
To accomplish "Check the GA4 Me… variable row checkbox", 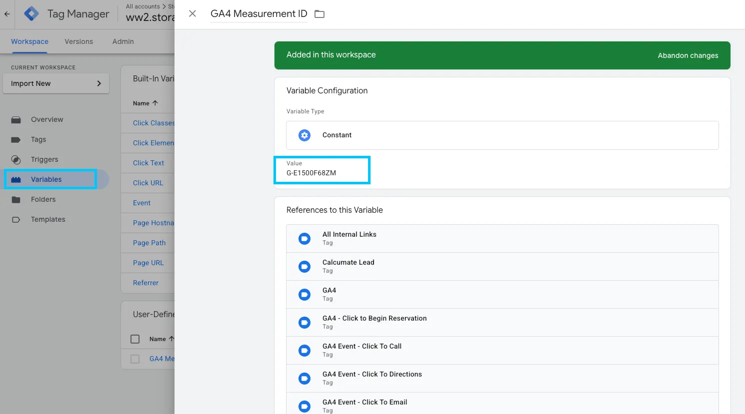I will tap(135, 359).
